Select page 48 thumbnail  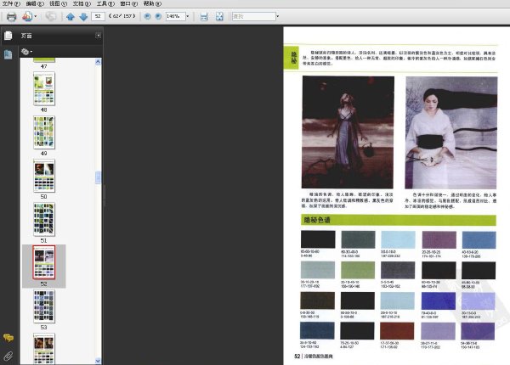coord(44,88)
